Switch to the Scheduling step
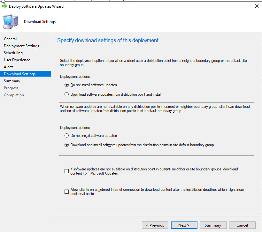This screenshot has height=232, width=262. (13, 53)
